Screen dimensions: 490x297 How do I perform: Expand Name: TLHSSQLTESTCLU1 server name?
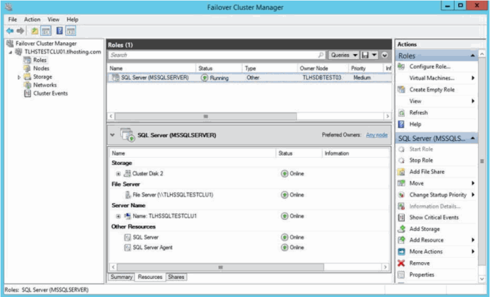pyautogui.click(x=118, y=216)
